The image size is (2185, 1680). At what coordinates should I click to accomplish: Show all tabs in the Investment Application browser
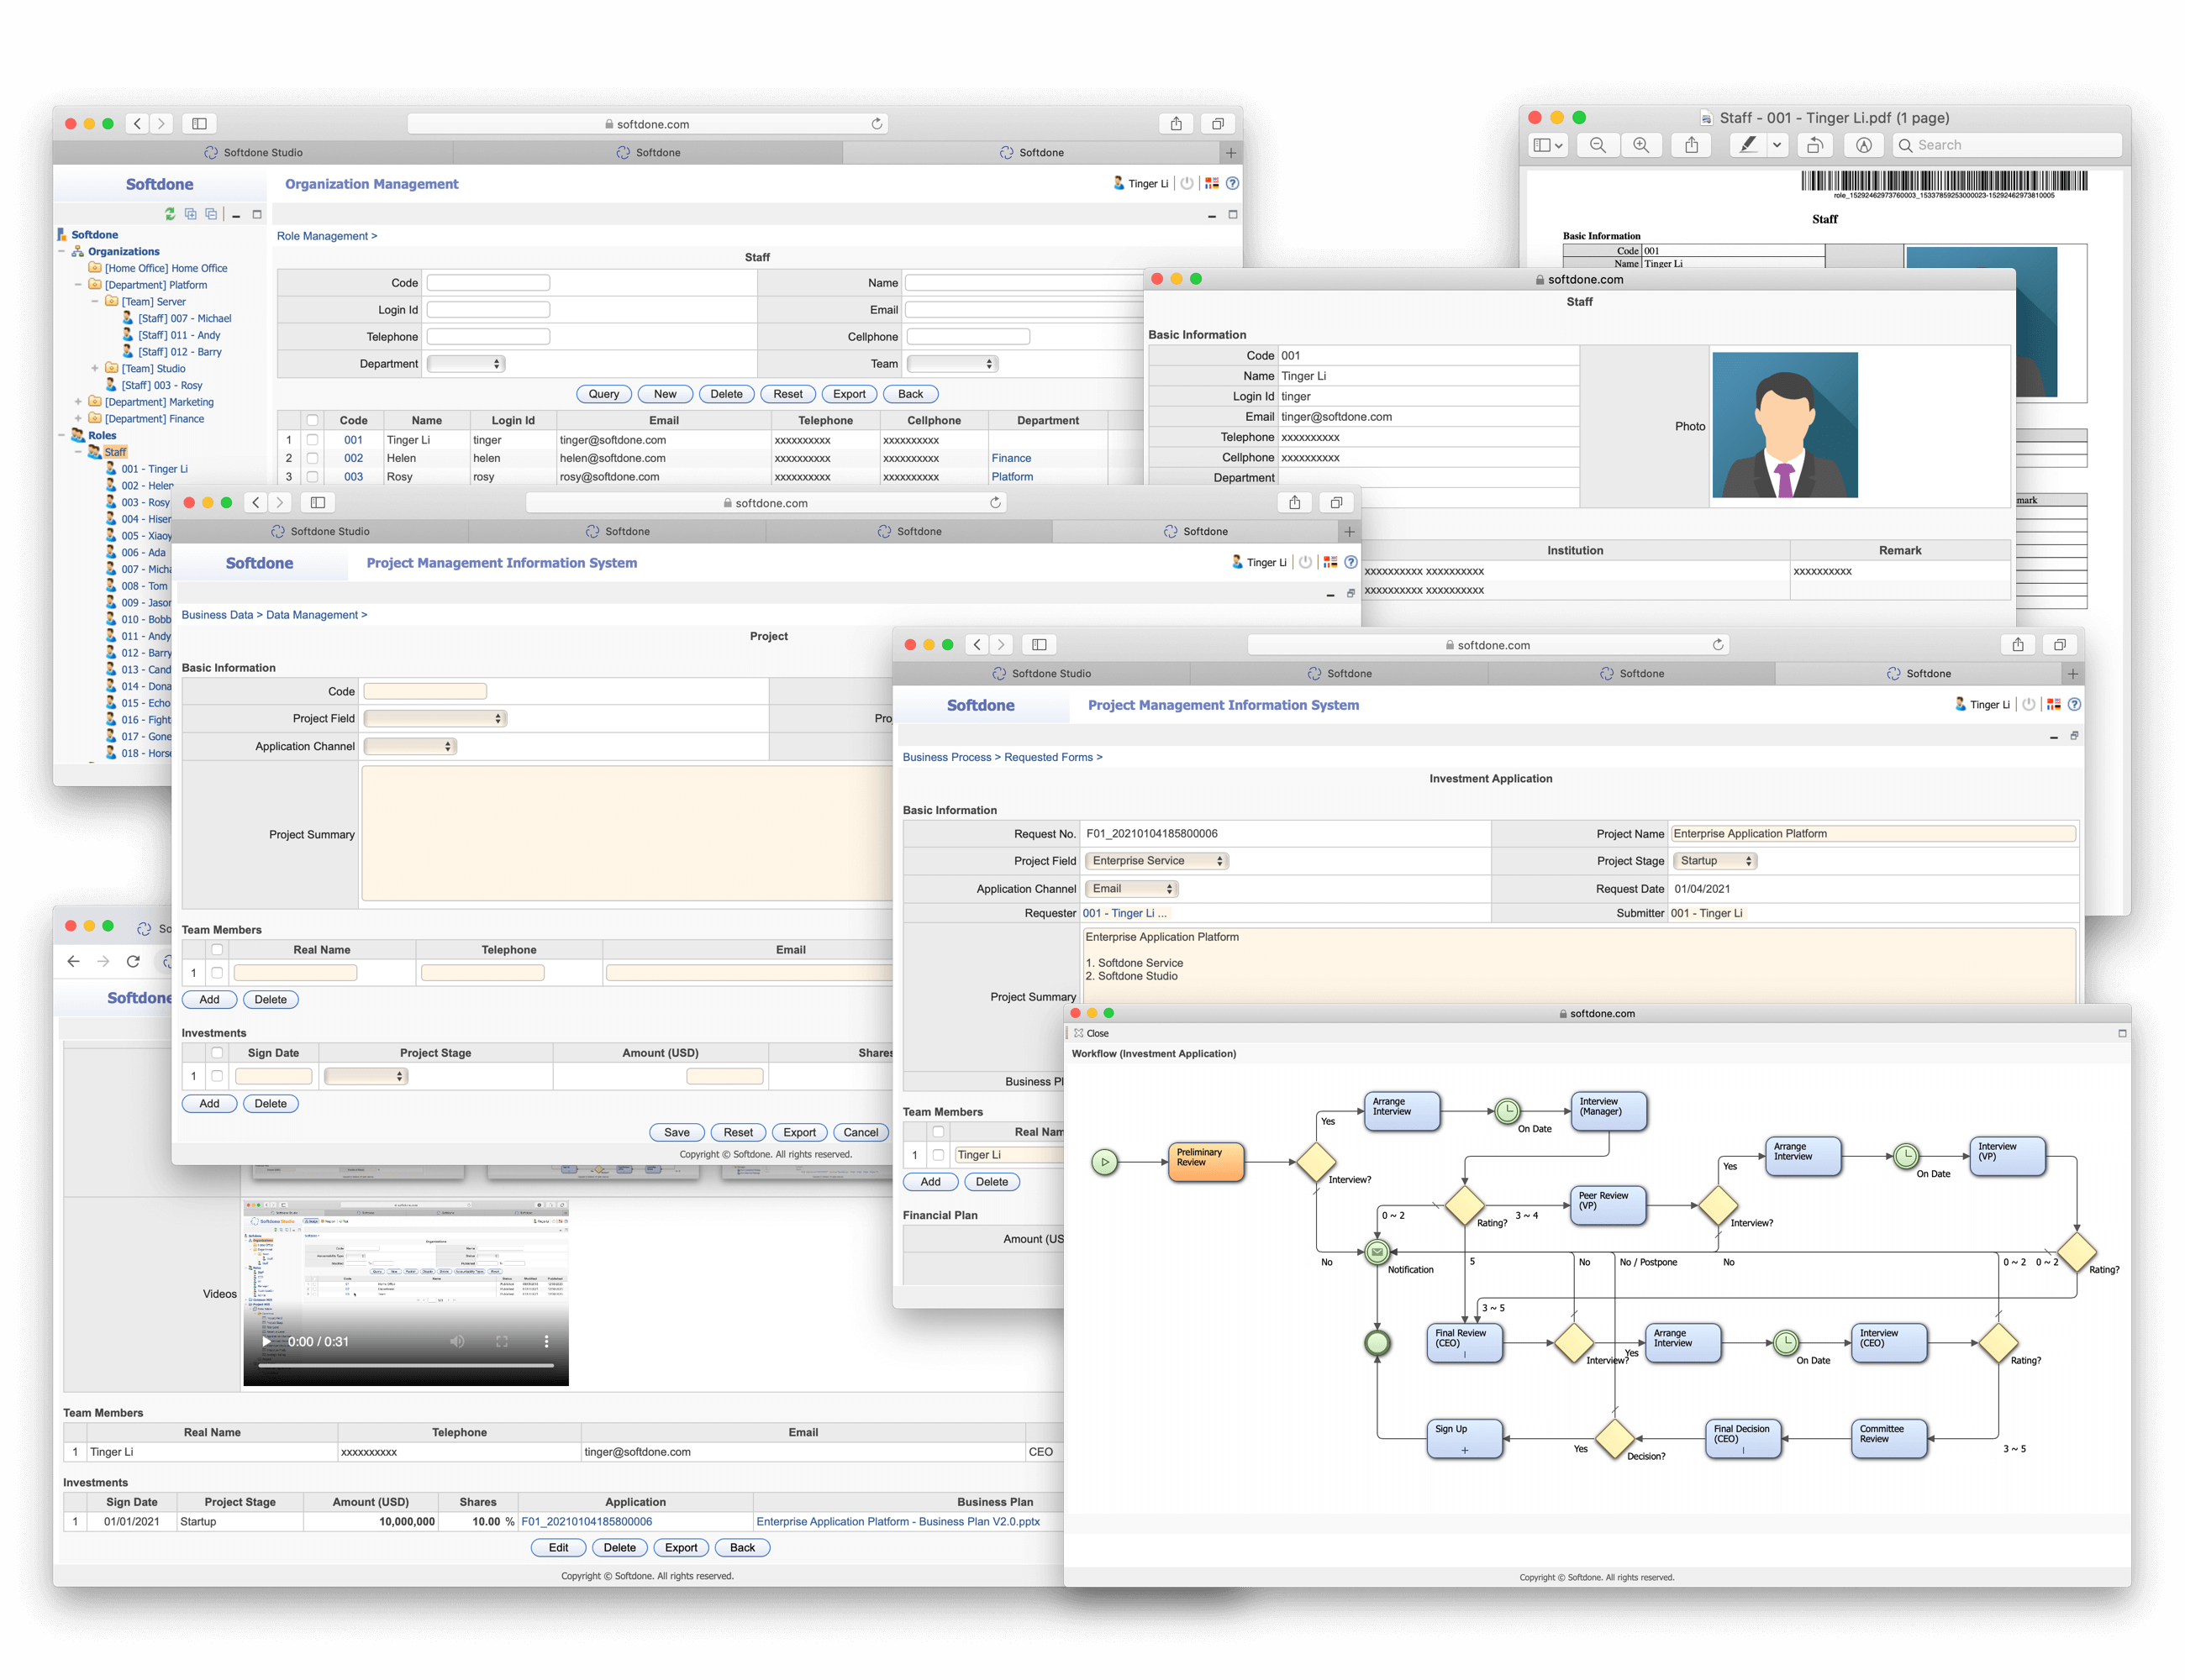(2059, 645)
